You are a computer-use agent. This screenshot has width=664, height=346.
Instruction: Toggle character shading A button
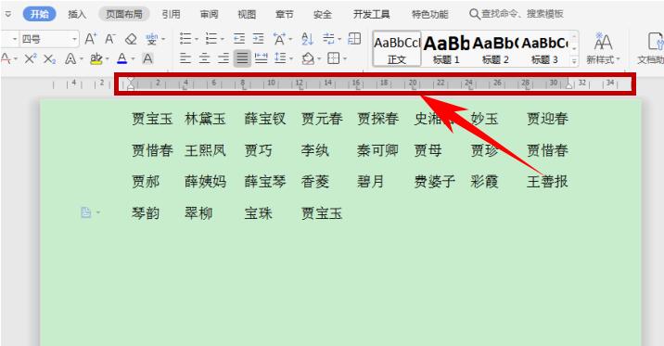coord(147,58)
